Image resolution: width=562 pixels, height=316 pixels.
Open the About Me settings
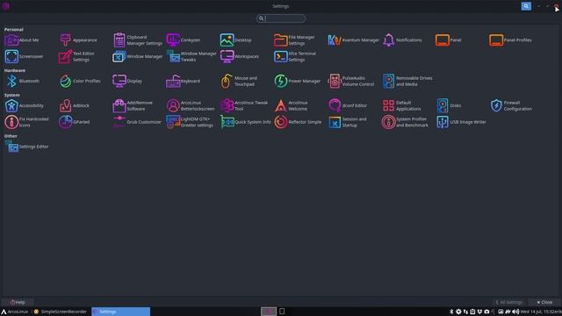click(22, 40)
